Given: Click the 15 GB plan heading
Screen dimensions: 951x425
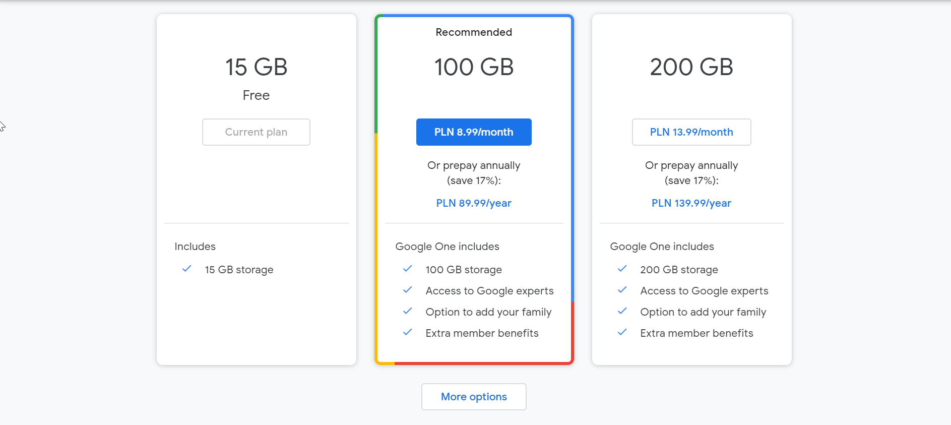Looking at the screenshot, I should (256, 67).
